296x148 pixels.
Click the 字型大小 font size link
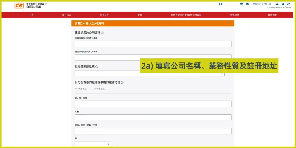pyautogui.click(x=257, y=4)
